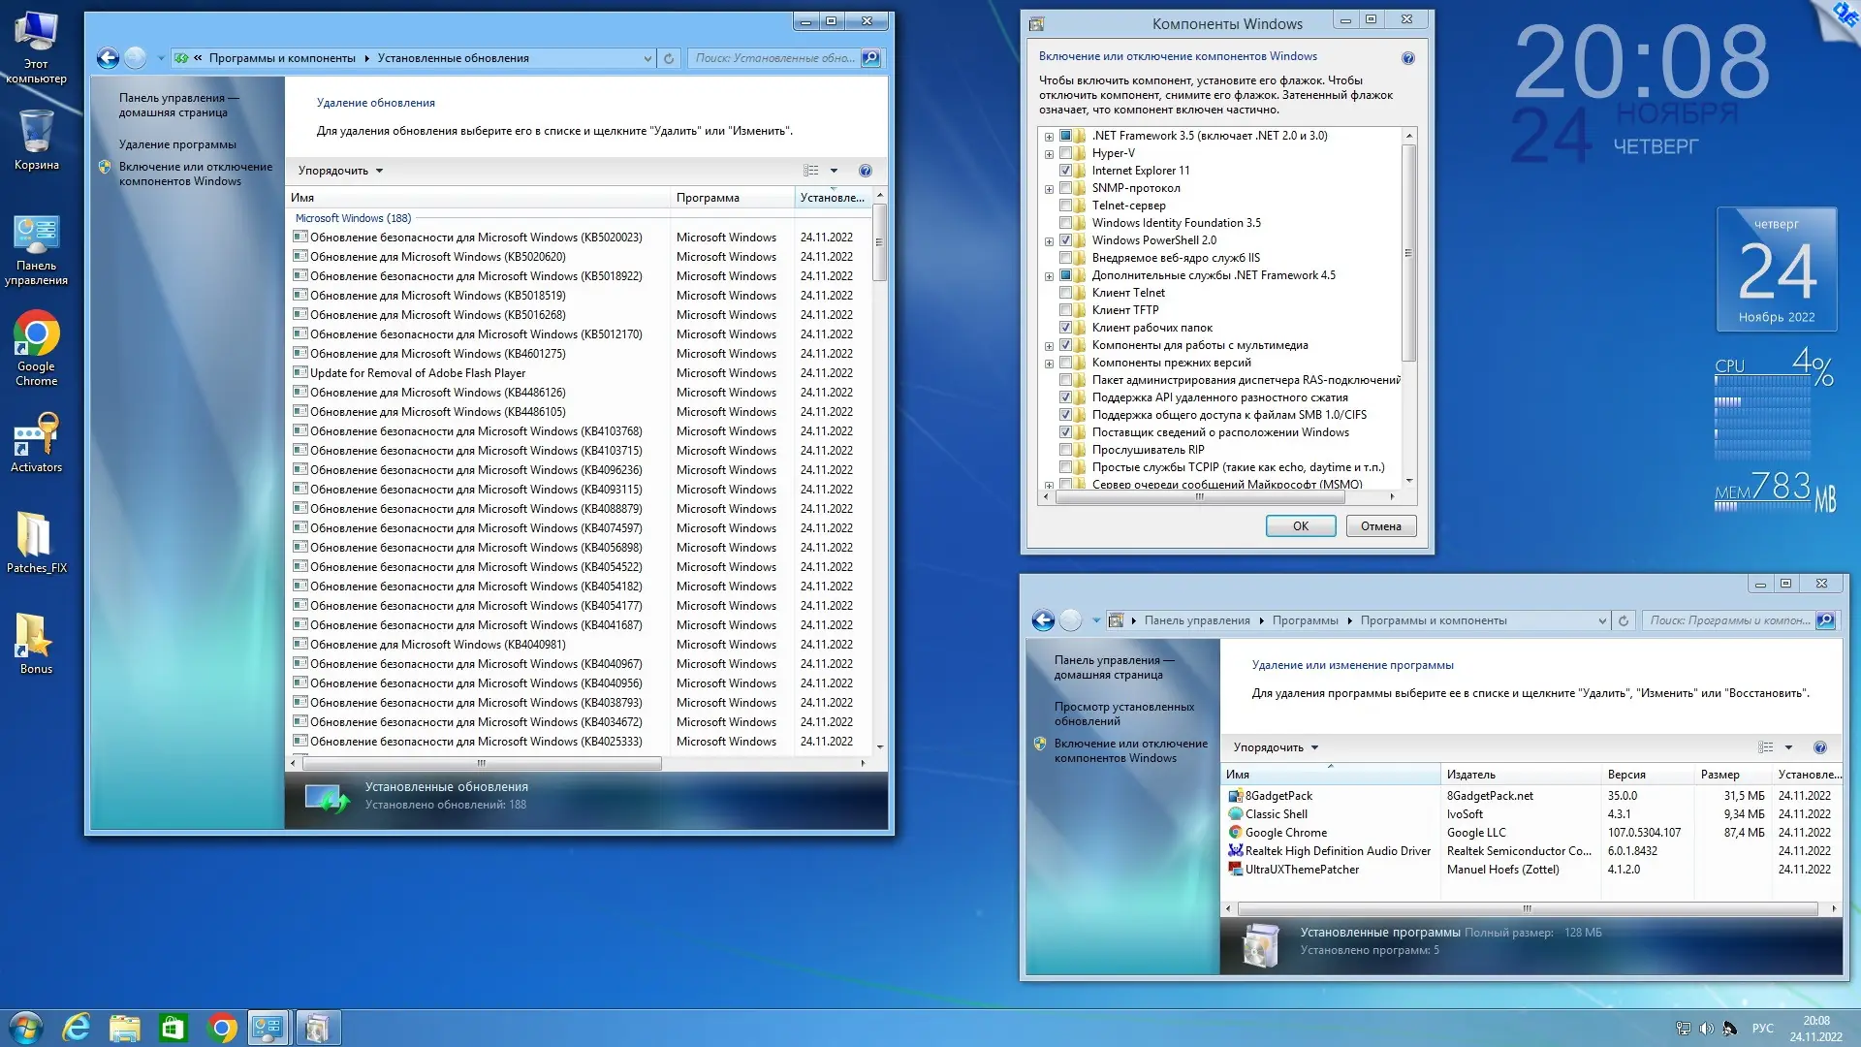1861x1047 pixels.
Task: Open the Activators desktop icon
Action: click(36, 436)
